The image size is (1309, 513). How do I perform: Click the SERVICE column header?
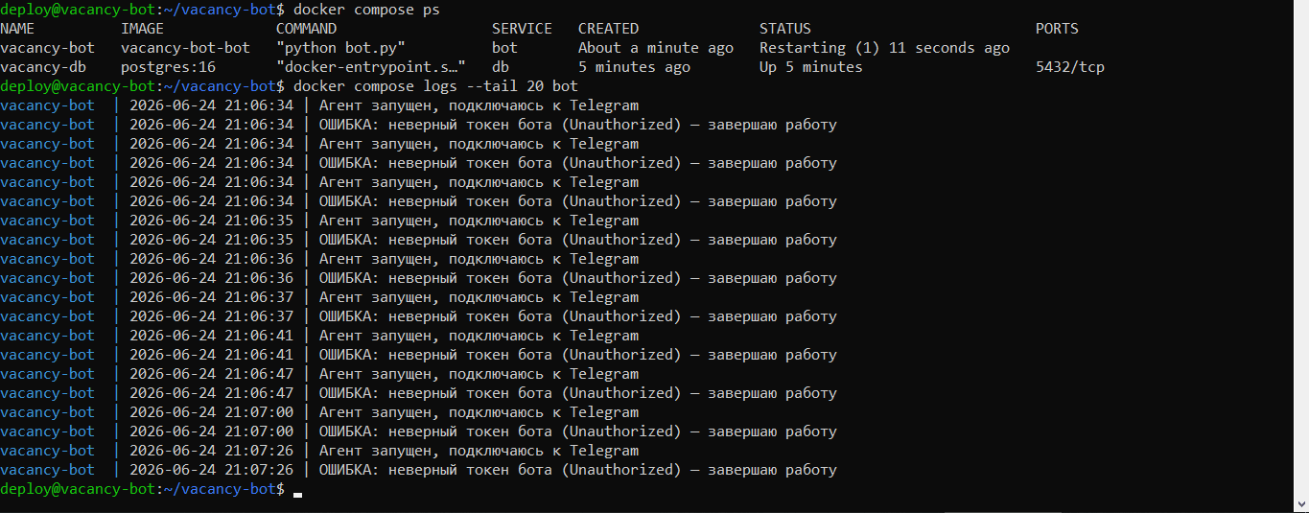coord(522,29)
